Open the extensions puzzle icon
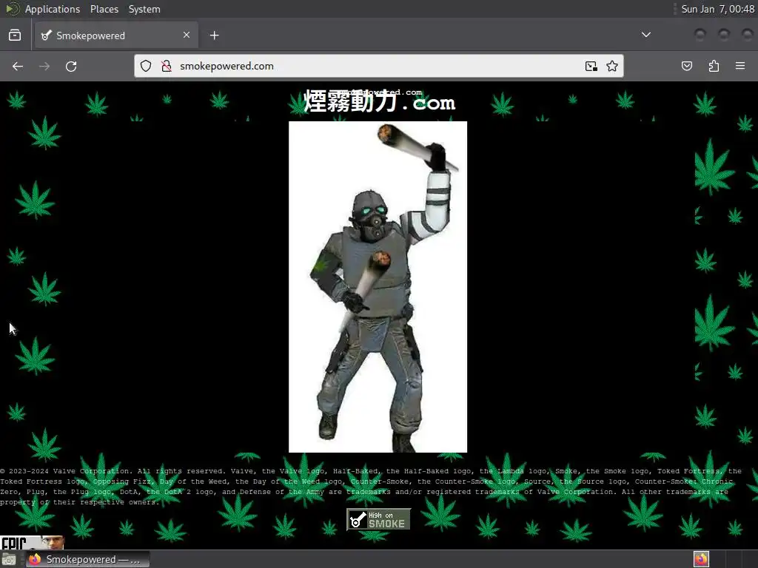The image size is (758, 568). click(714, 66)
